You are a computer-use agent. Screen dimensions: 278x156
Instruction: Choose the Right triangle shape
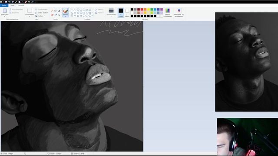pos(72,13)
